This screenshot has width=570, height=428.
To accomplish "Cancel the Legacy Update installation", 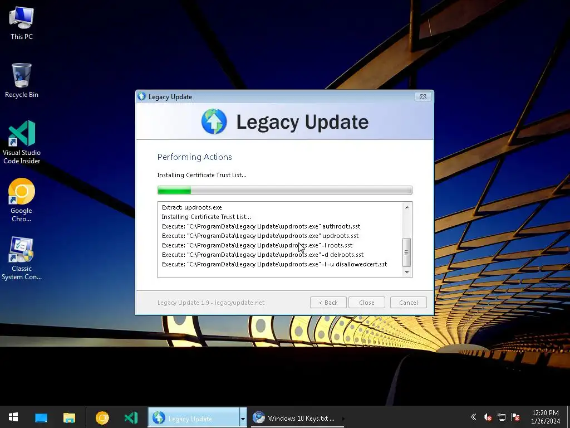I will (x=408, y=303).
